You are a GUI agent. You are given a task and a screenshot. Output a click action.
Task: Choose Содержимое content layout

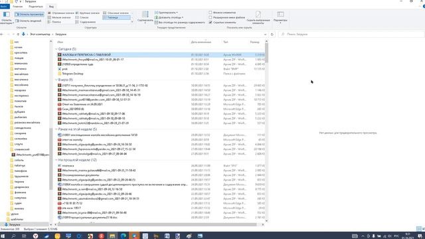click(x=86, y=22)
